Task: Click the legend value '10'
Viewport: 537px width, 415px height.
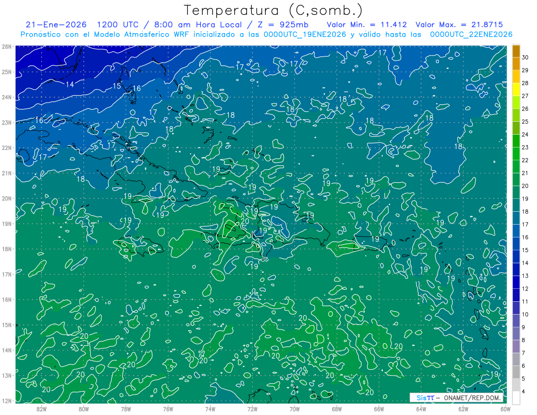Action: (x=525, y=314)
